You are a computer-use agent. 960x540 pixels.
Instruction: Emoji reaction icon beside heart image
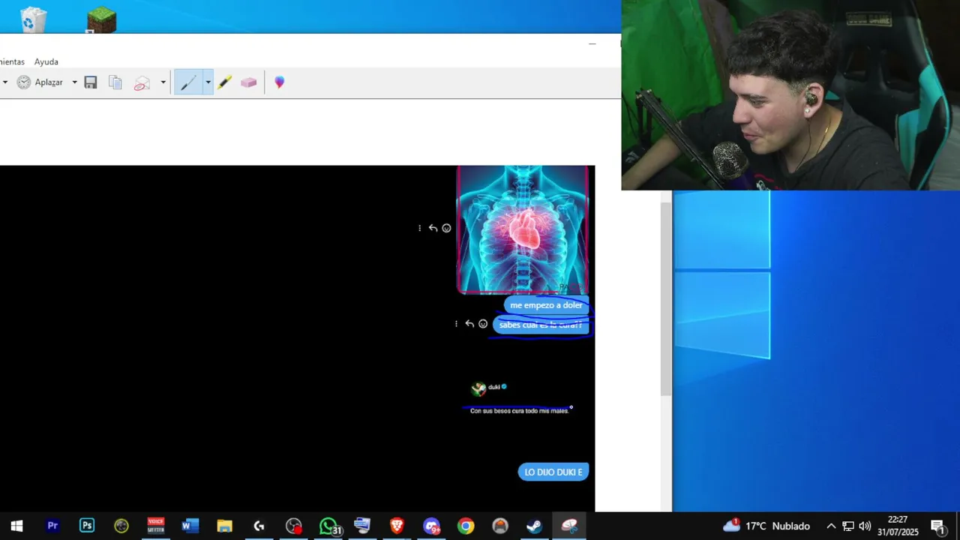coord(446,228)
